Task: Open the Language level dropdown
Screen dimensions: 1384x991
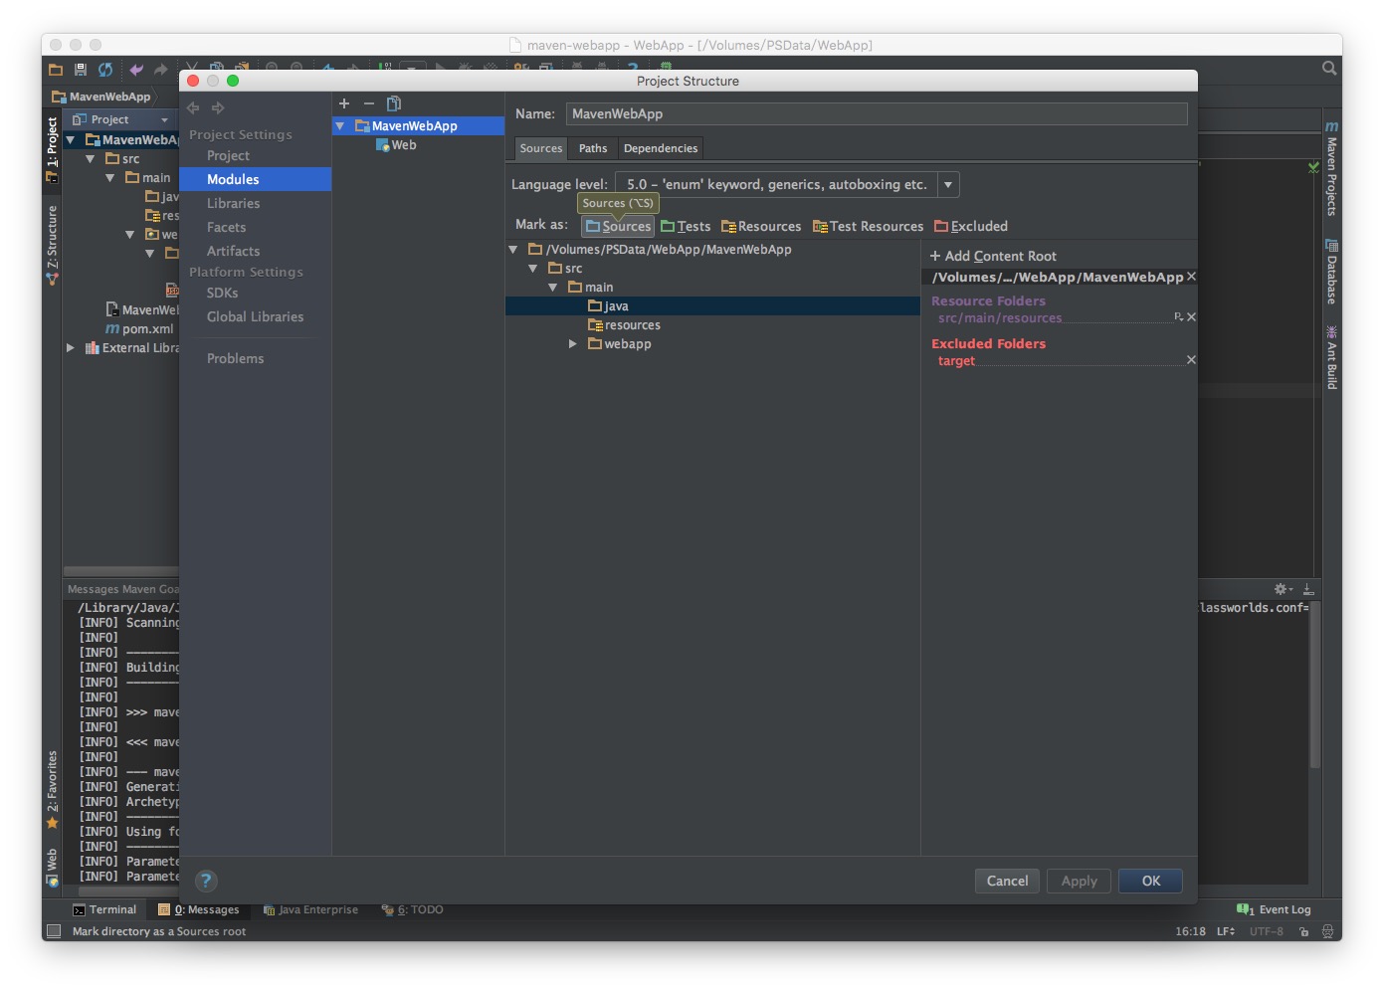Action: coord(948,184)
